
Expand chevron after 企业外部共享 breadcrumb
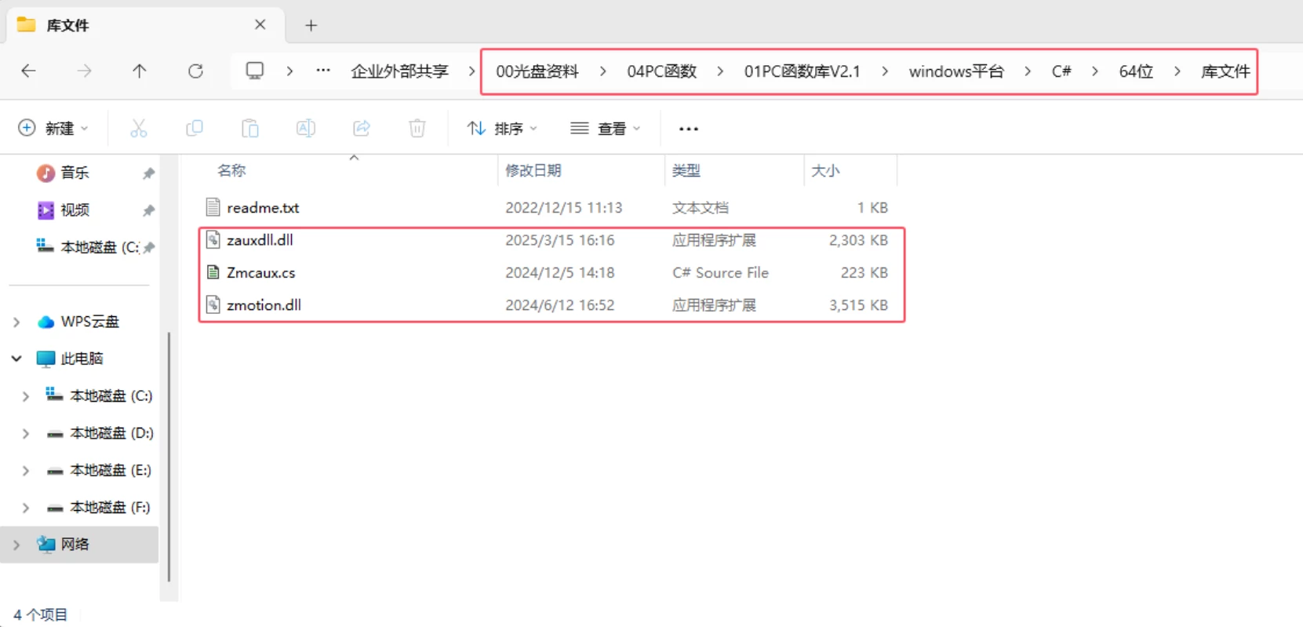point(471,71)
